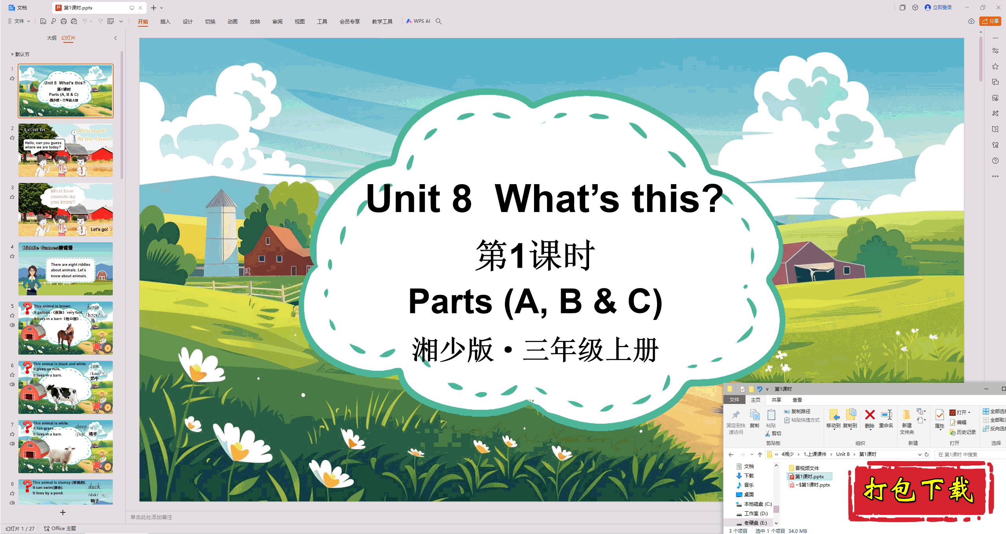Switch to 大纲 outline tab
The height and width of the screenshot is (534, 1006).
pos(52,38)
